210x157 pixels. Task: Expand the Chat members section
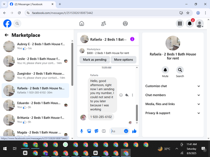coord(173,95)
